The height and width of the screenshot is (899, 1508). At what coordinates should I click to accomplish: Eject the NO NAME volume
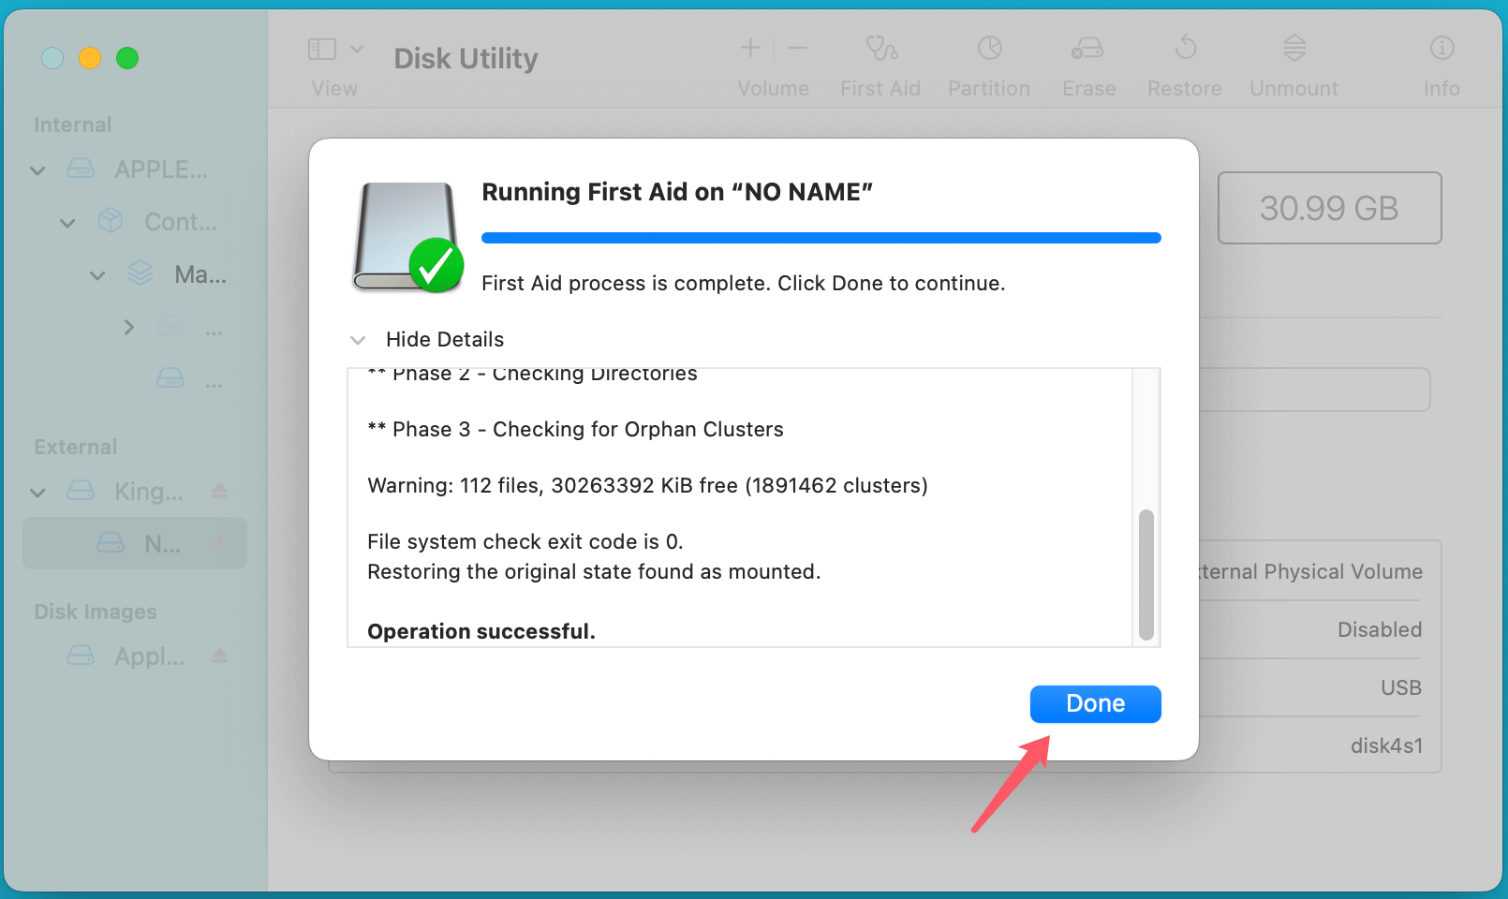(x=220, y=543)
